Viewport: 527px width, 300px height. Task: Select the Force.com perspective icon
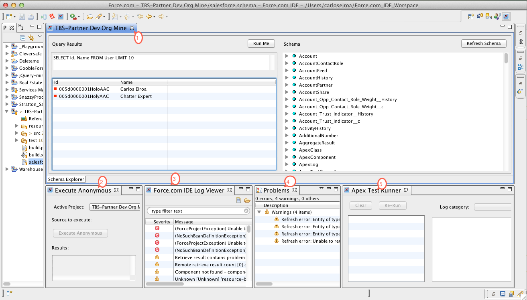[506, 16]
